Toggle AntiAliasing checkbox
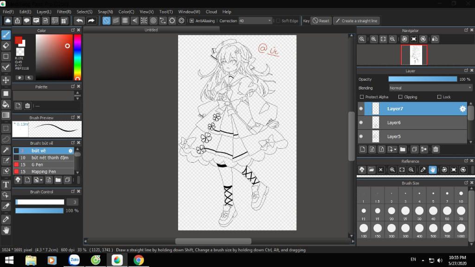 pyautogui.click(x=192, y=20)
